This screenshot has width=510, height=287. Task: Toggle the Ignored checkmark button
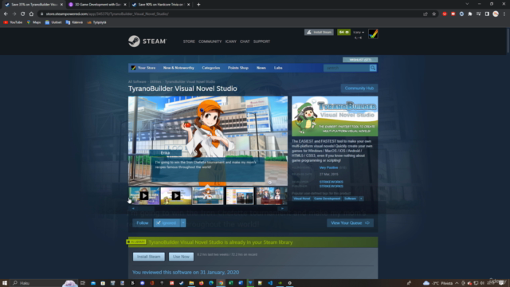click(x=167, y=223)
